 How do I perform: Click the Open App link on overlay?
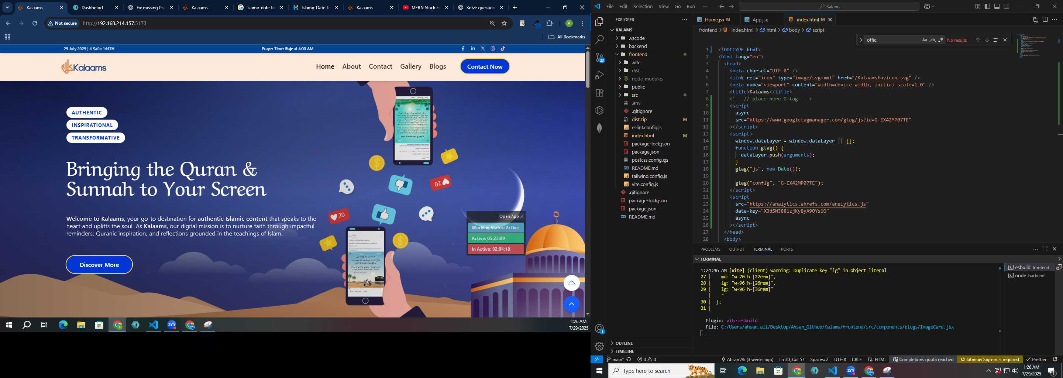coord(511,217)
